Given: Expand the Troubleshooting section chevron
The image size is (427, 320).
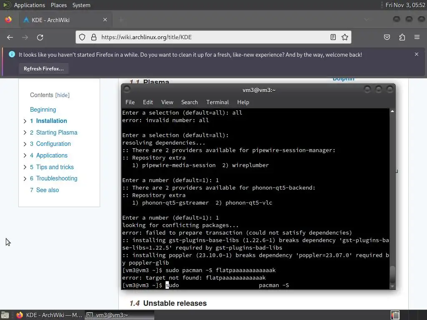Looking at the screenshot, I should 25,178.
